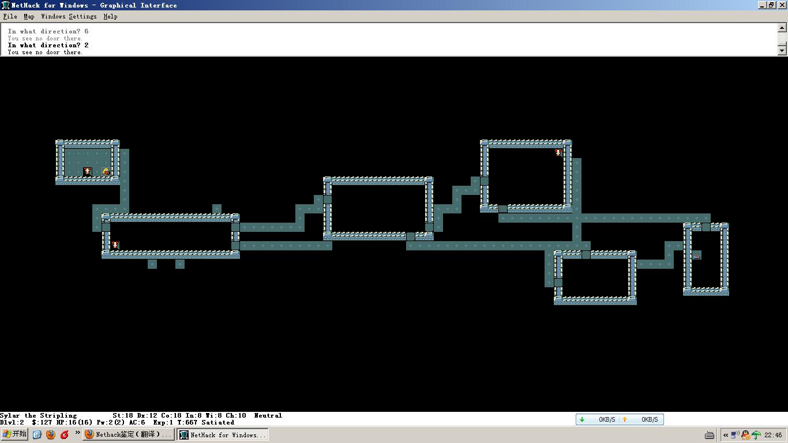This screenshot has width=788, height=443.
Task: Click the message window scroll-down arrow
Action: point(783,51)
